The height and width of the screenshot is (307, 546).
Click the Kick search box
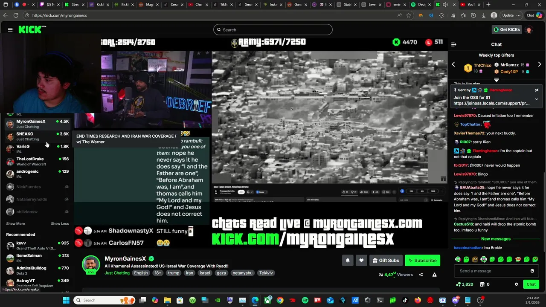pyautogui.click(x=273, y=29)
